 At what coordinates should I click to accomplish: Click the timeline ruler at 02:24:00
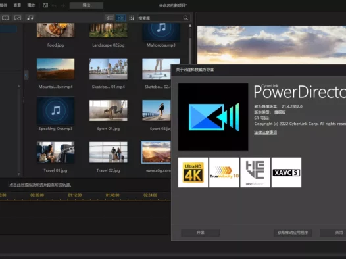tap(150, 195)
